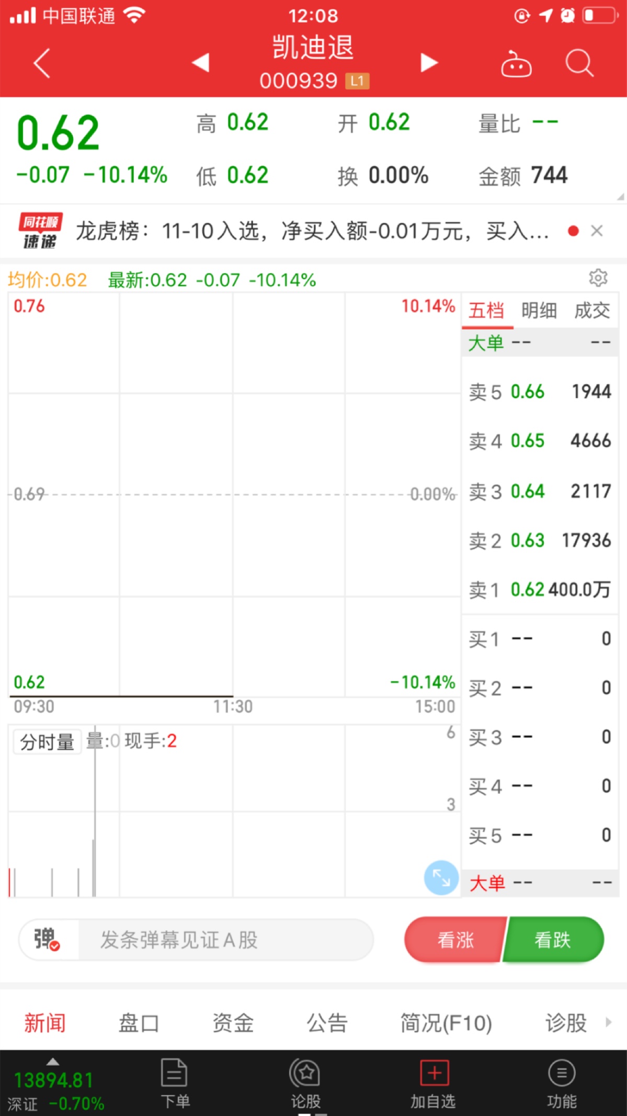The image size is (627, 1116).
Task: Expand chart to fullscreen with blue arrows
Action: coord(441,877)
